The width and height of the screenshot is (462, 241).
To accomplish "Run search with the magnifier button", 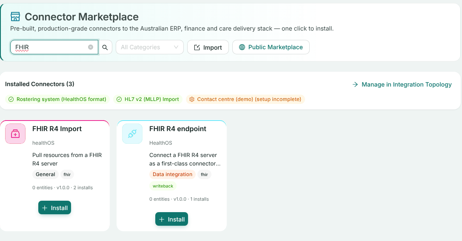I will [x=105, y=48].
